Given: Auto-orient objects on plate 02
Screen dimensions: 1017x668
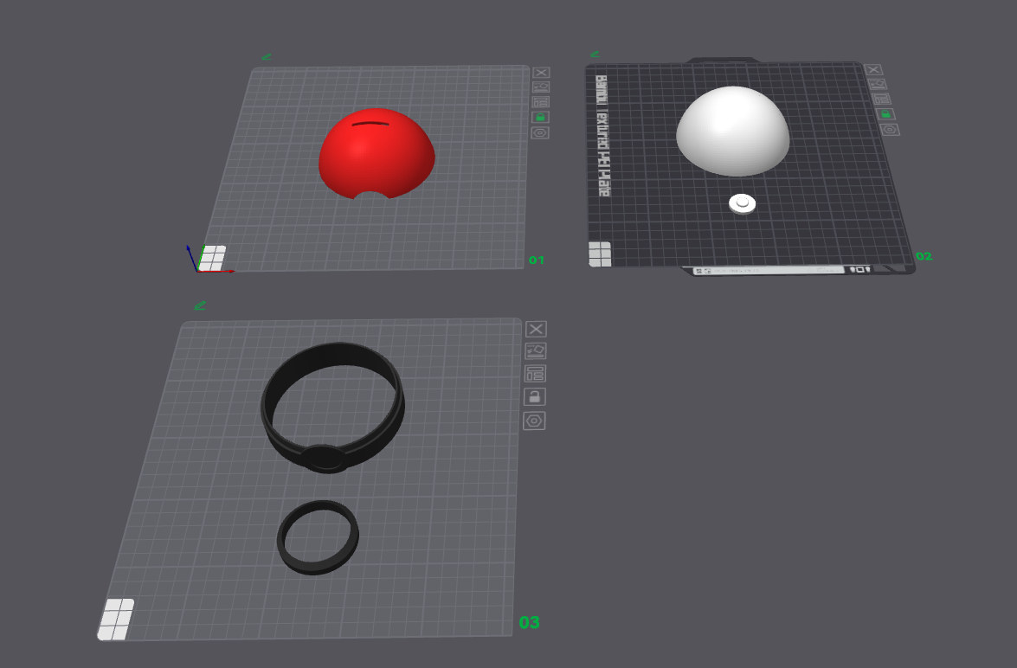Looking at the screenshot, I should click(x=877, y=84).
